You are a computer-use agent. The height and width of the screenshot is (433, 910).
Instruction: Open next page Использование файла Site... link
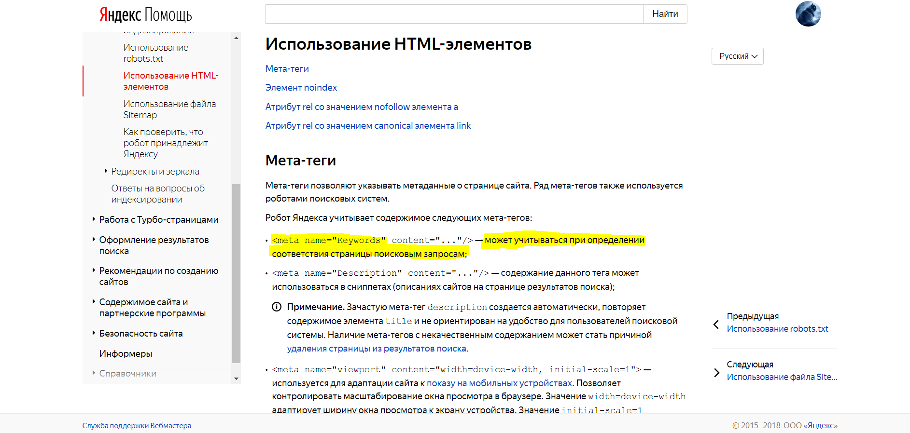782,377
